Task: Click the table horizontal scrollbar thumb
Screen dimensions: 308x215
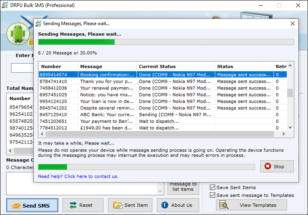Action: 159,134
